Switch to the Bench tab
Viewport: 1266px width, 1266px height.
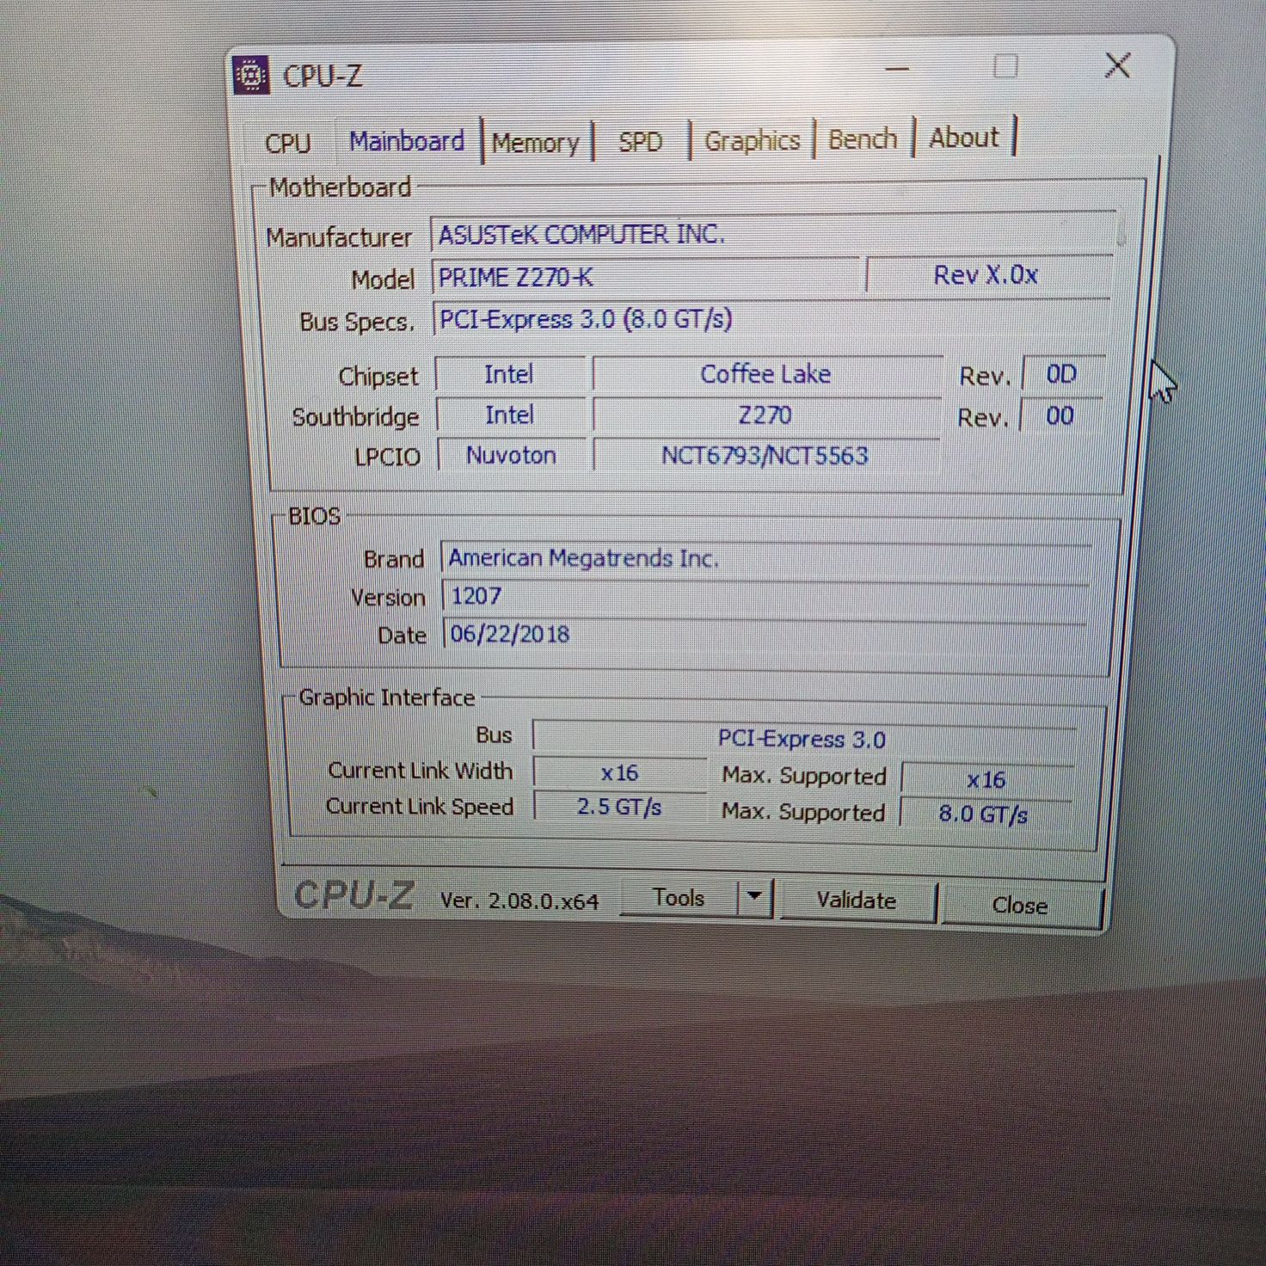click(863, 138)
